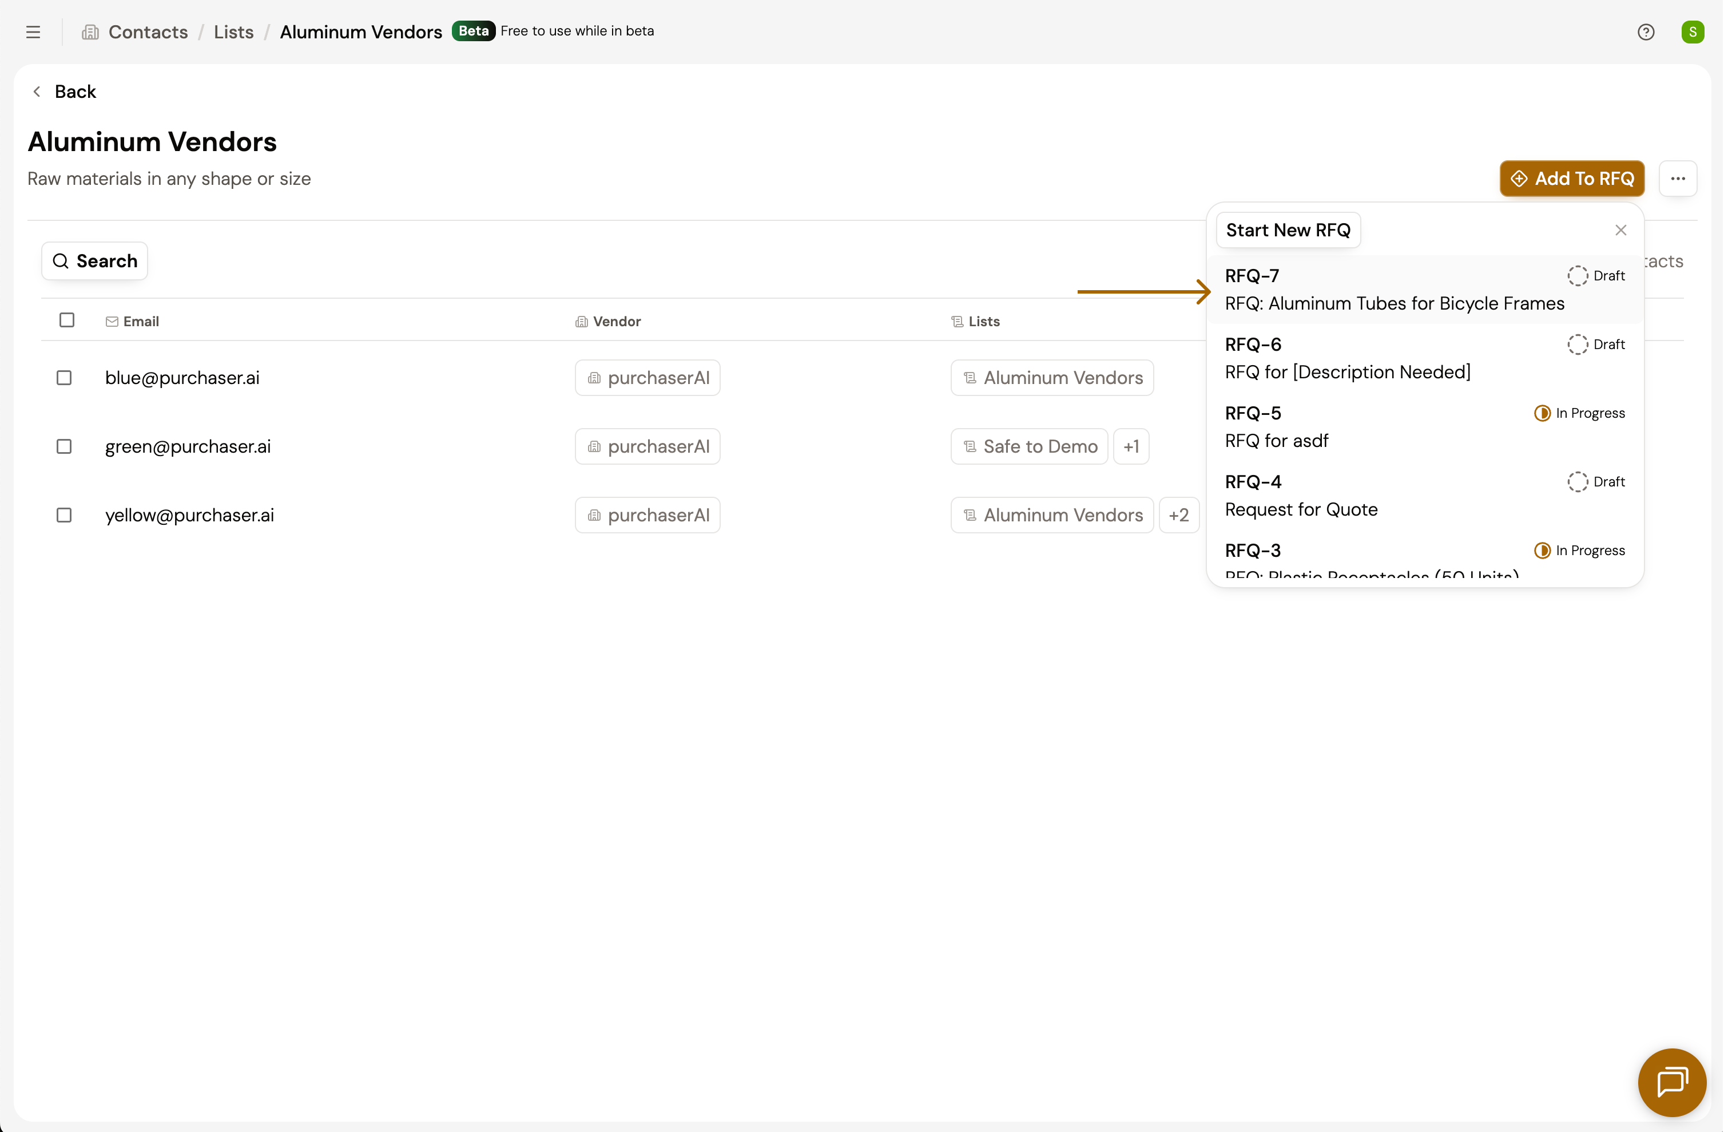Click the Search magnifier icon

61,261
